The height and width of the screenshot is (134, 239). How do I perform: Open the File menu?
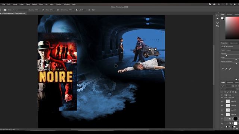(x=4, y=4)
